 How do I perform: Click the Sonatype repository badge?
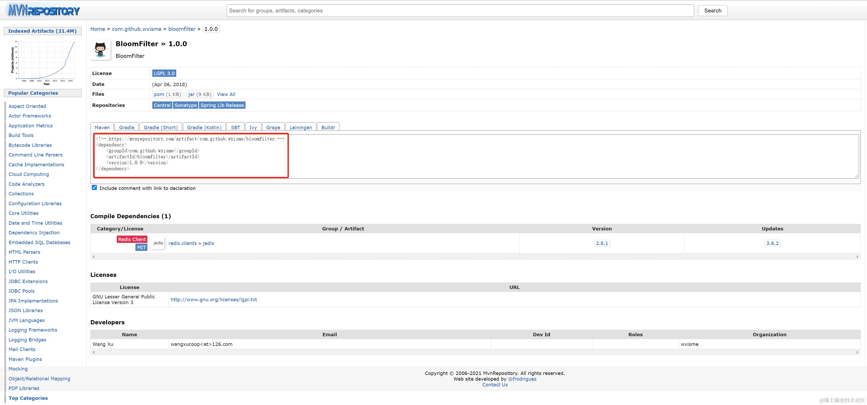pos(185,105)
